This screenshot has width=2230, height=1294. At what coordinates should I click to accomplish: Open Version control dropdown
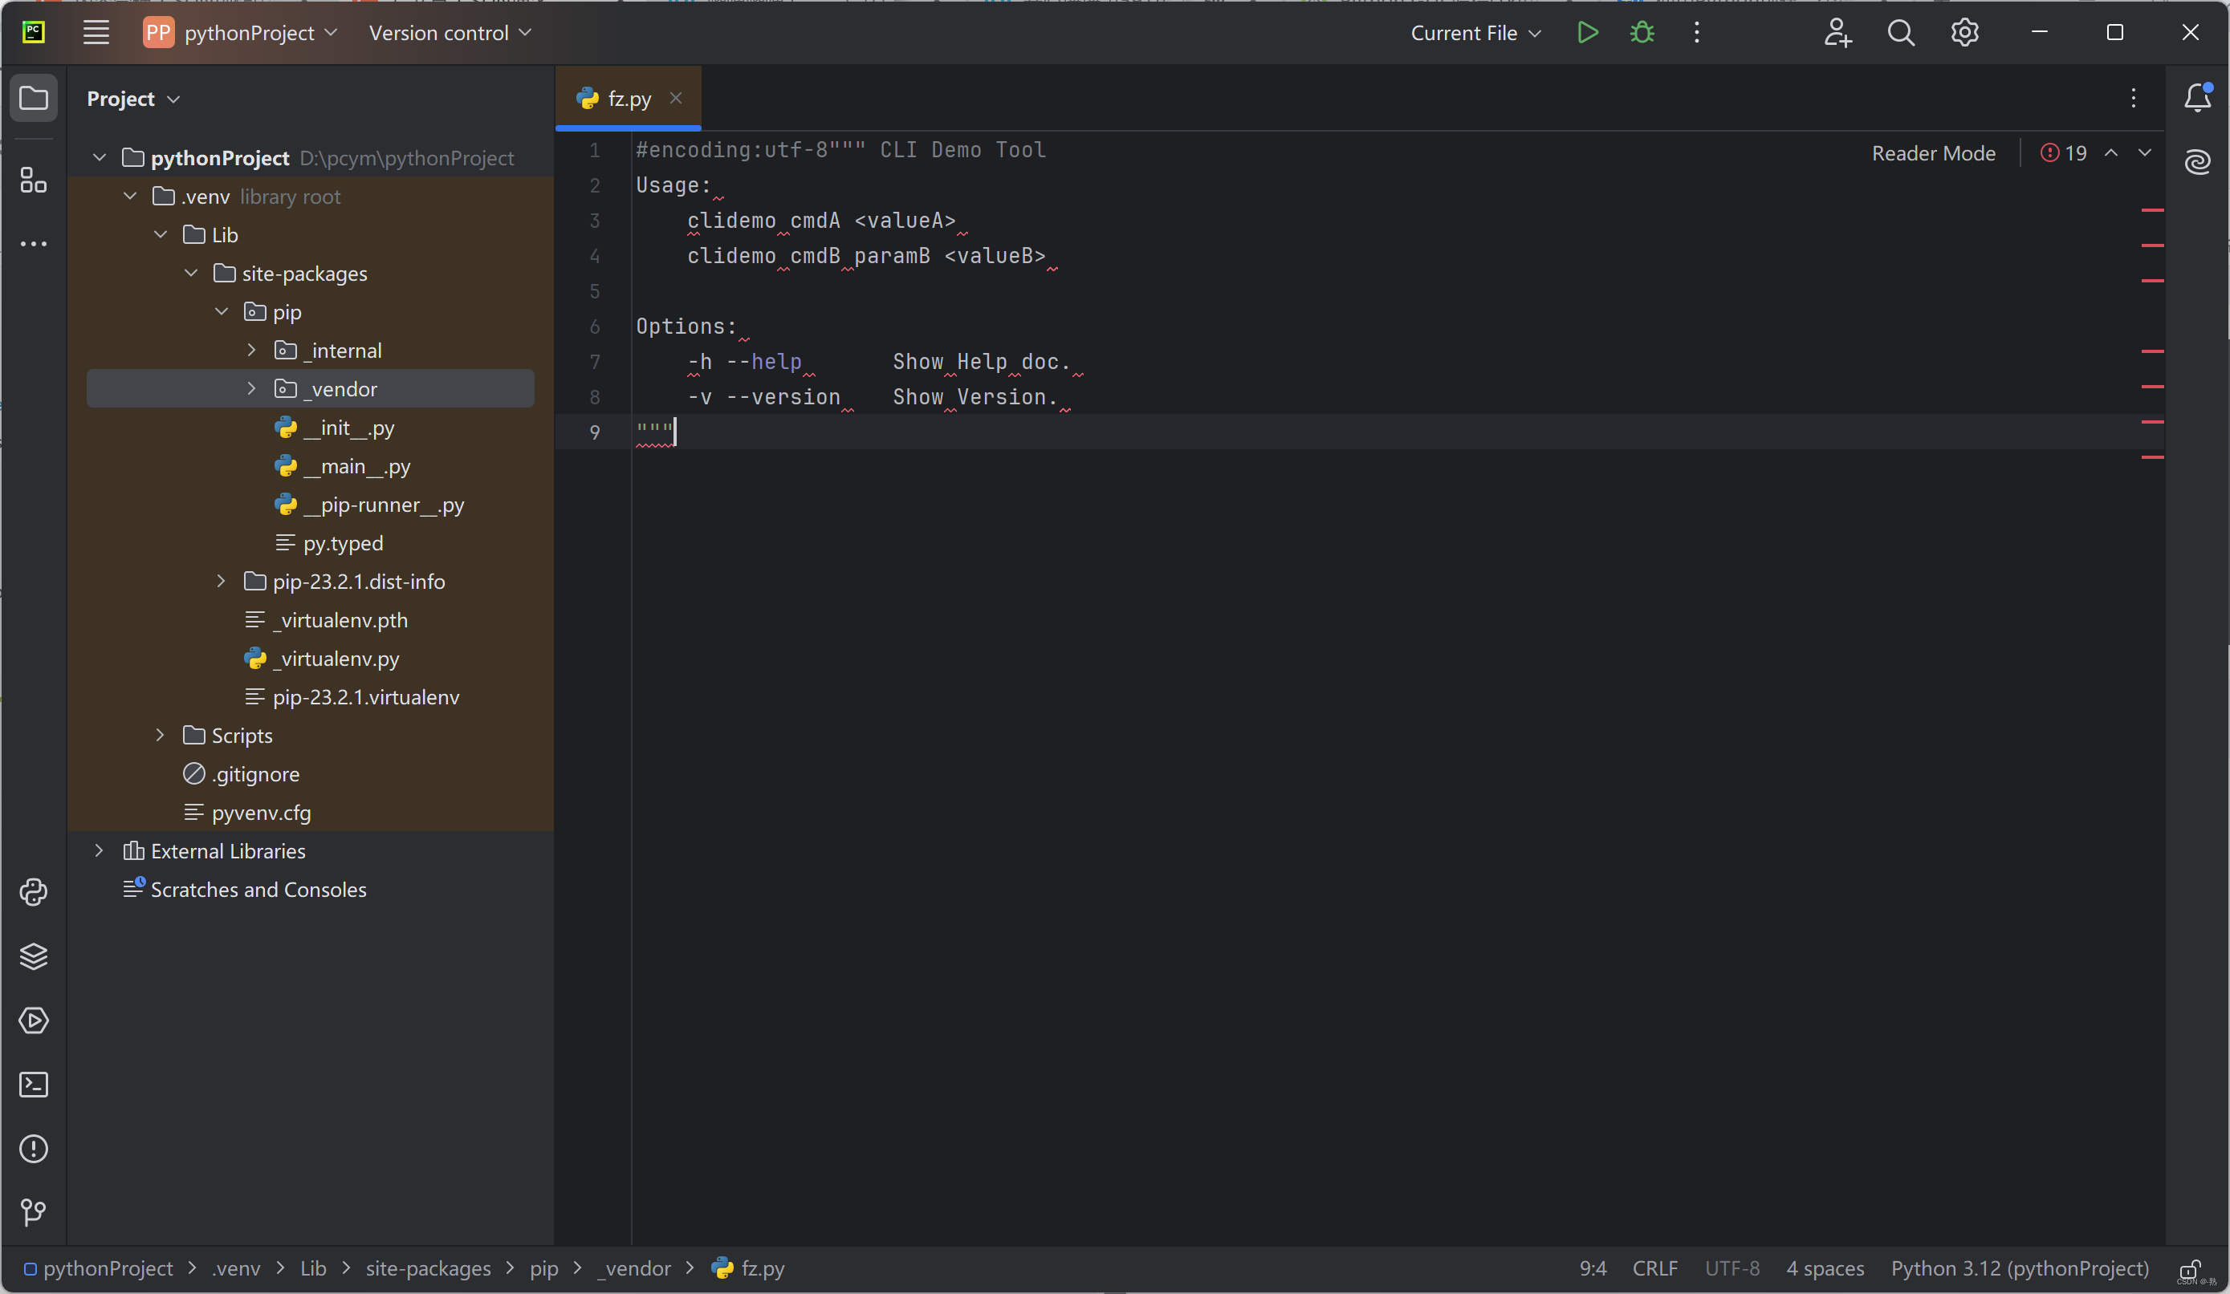(450, 33)
